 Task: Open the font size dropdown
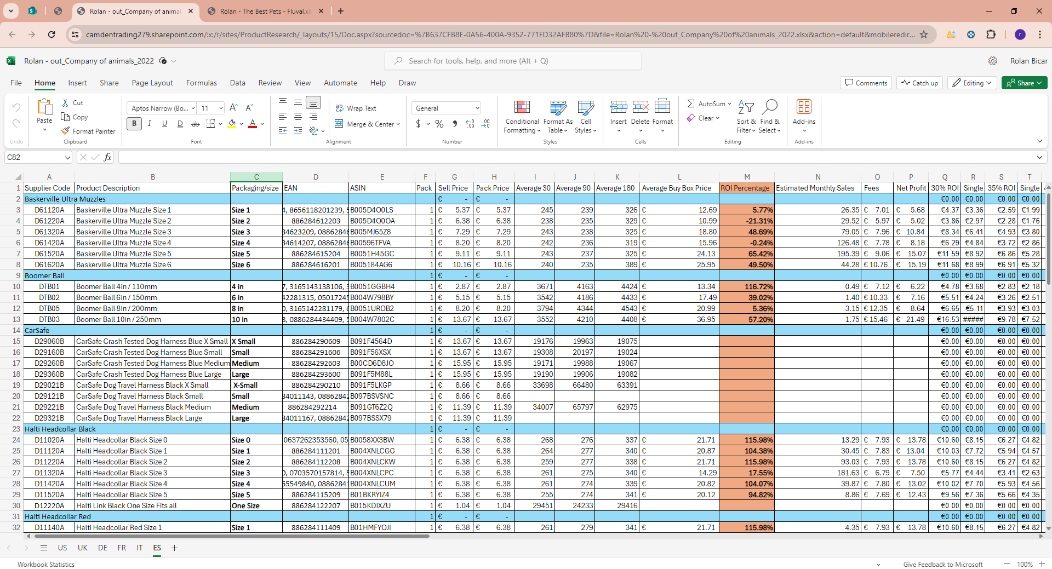[220, 108]
